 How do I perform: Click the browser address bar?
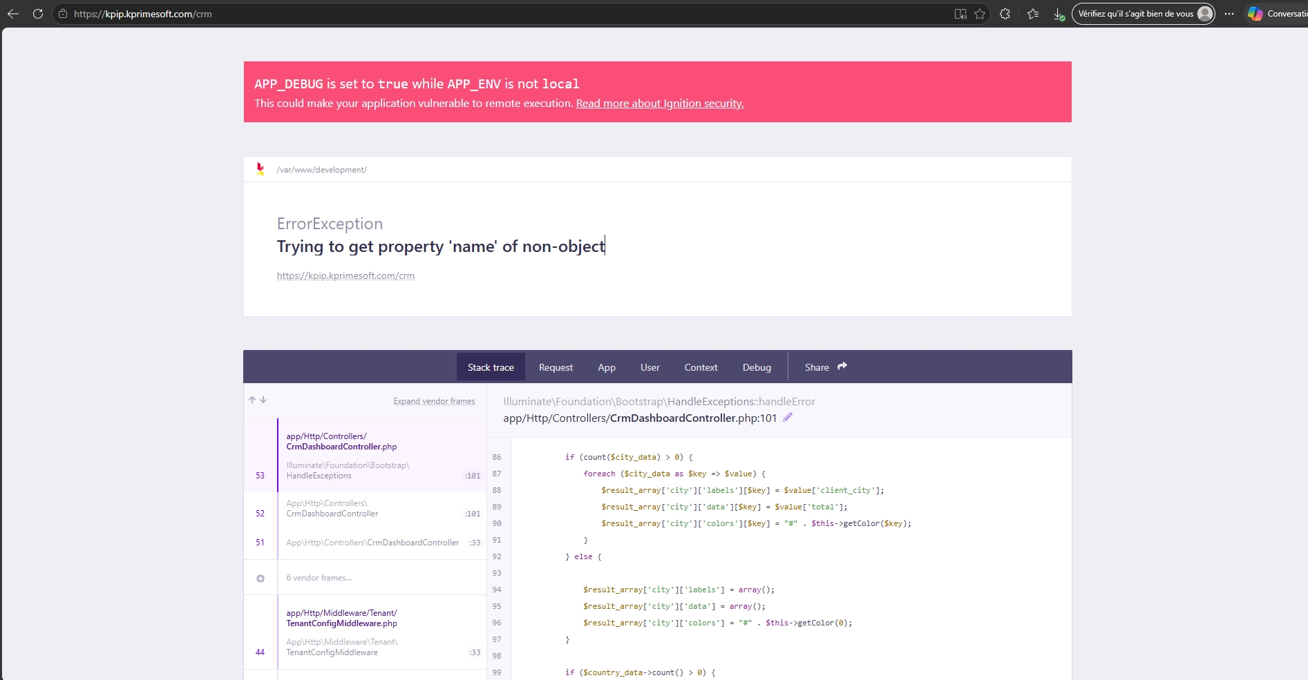484,14
